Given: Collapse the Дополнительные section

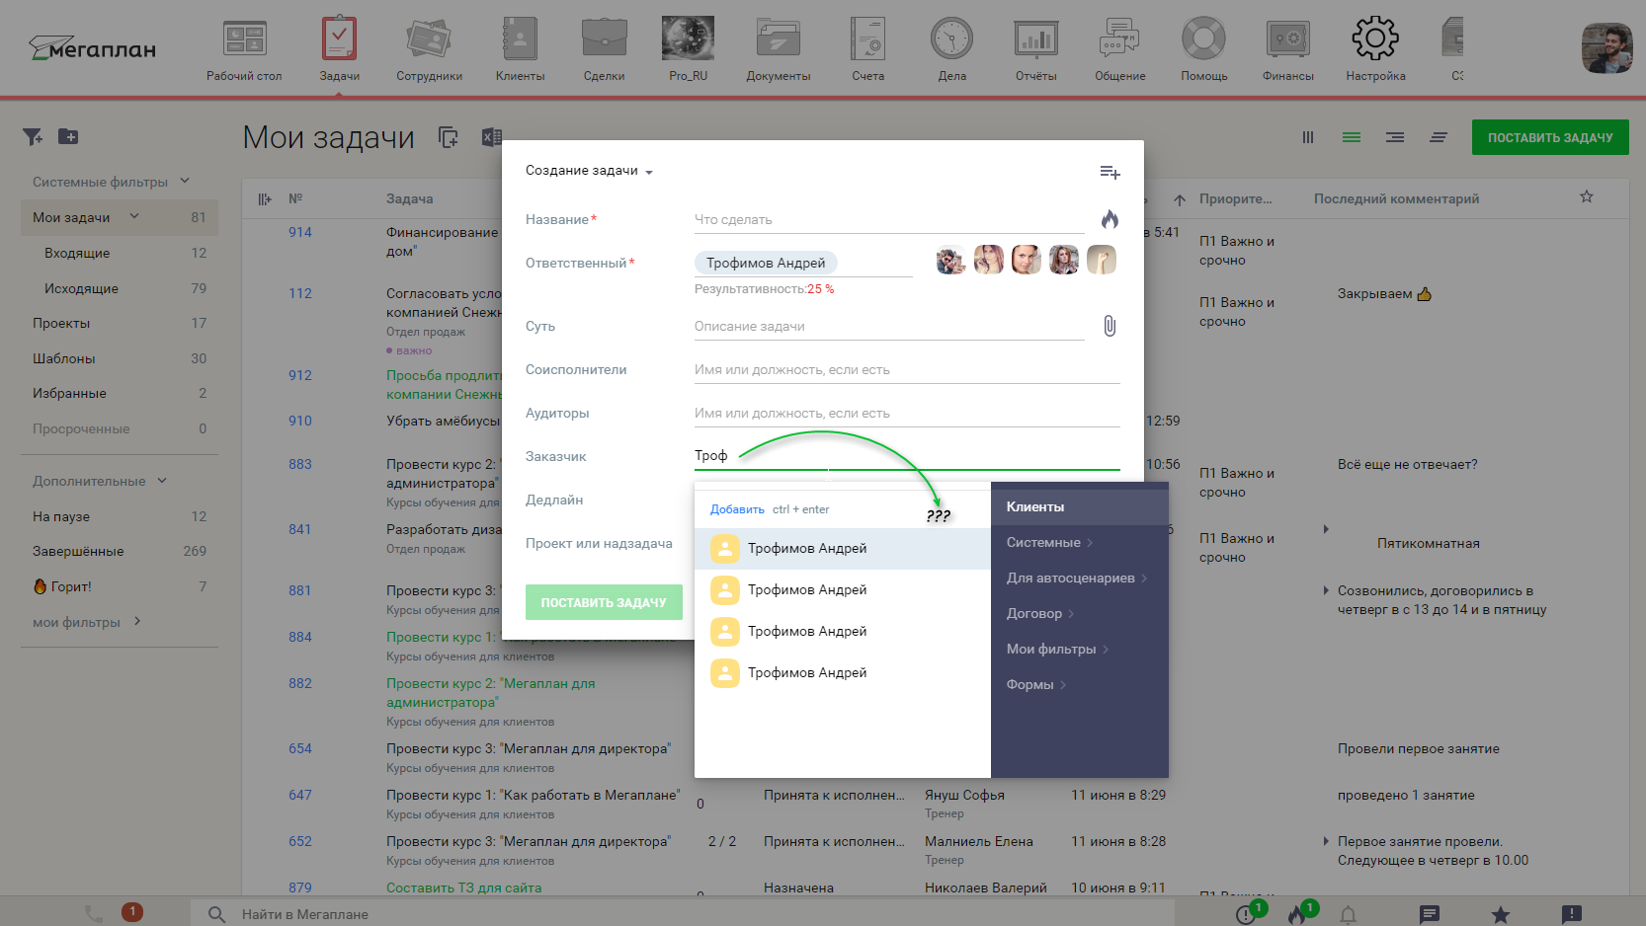Looking at the screenshot, I should point(162,481).
